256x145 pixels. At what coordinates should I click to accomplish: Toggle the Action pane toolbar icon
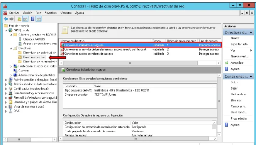(39, 19)
